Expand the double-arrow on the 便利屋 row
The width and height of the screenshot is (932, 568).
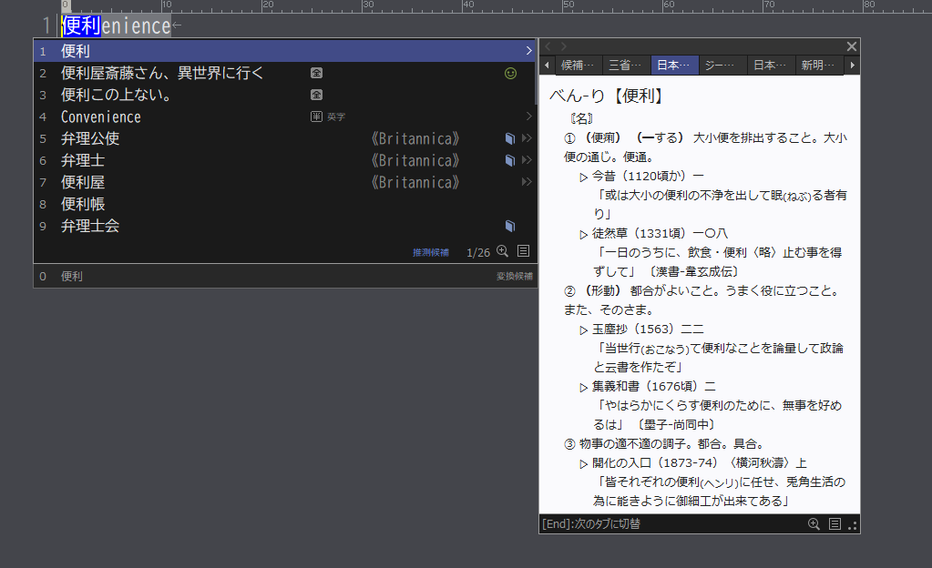click(526, 182)
